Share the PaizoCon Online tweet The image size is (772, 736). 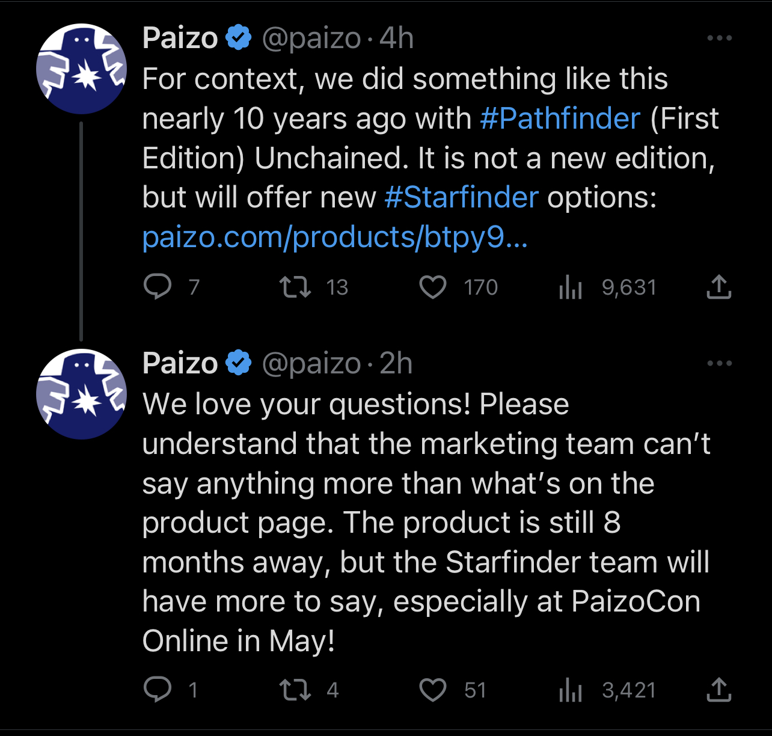[718, 690]
